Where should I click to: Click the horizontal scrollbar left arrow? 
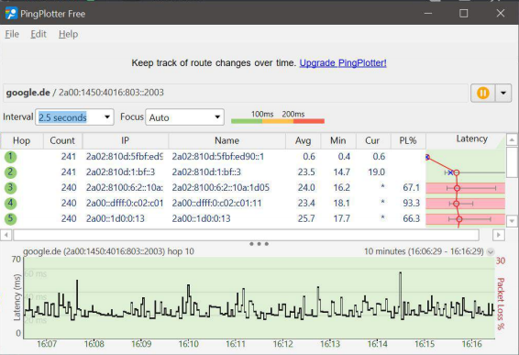(x=6, y=235)
